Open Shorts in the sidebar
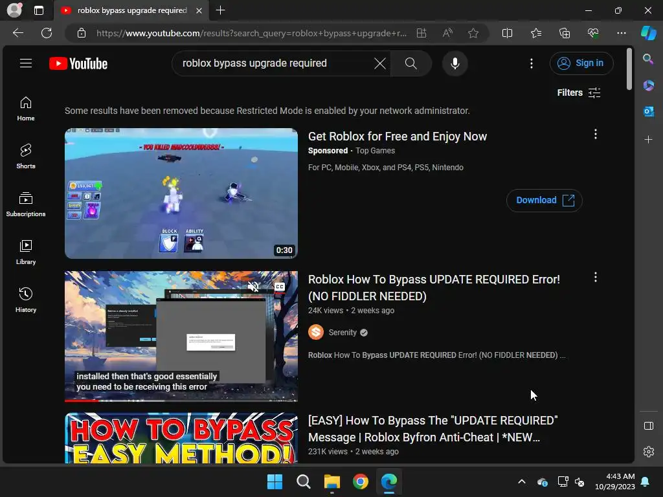Screen dimensions: 663x497 point(26,157)
